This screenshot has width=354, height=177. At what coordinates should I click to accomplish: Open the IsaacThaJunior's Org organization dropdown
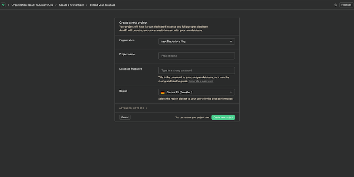(x=196, y=41)
